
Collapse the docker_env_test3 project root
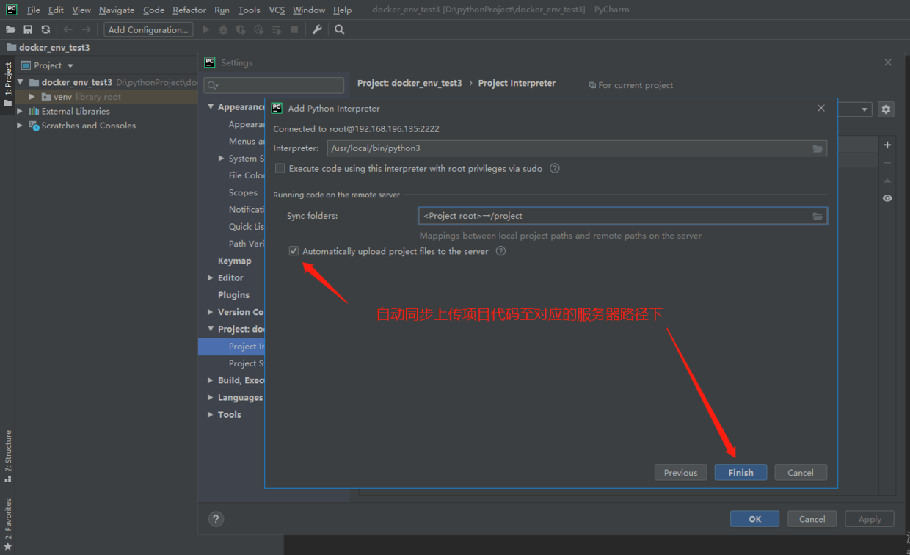coord(21,82)
